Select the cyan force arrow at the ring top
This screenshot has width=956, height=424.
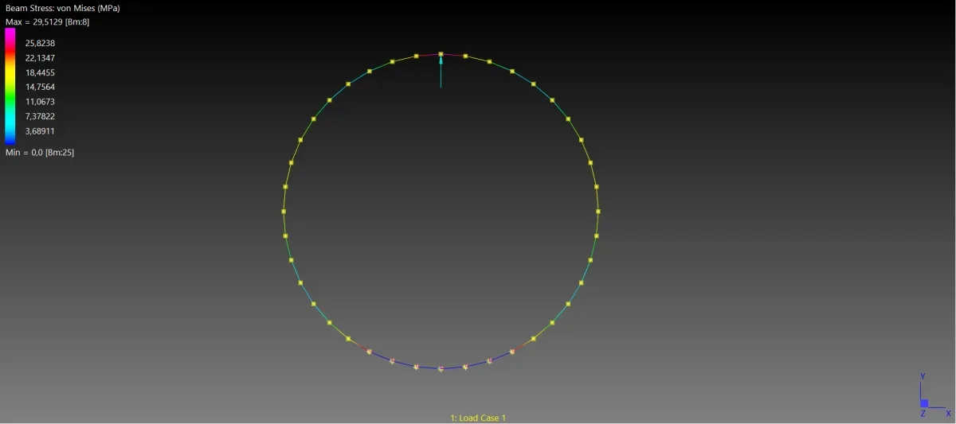click(441, 72)
